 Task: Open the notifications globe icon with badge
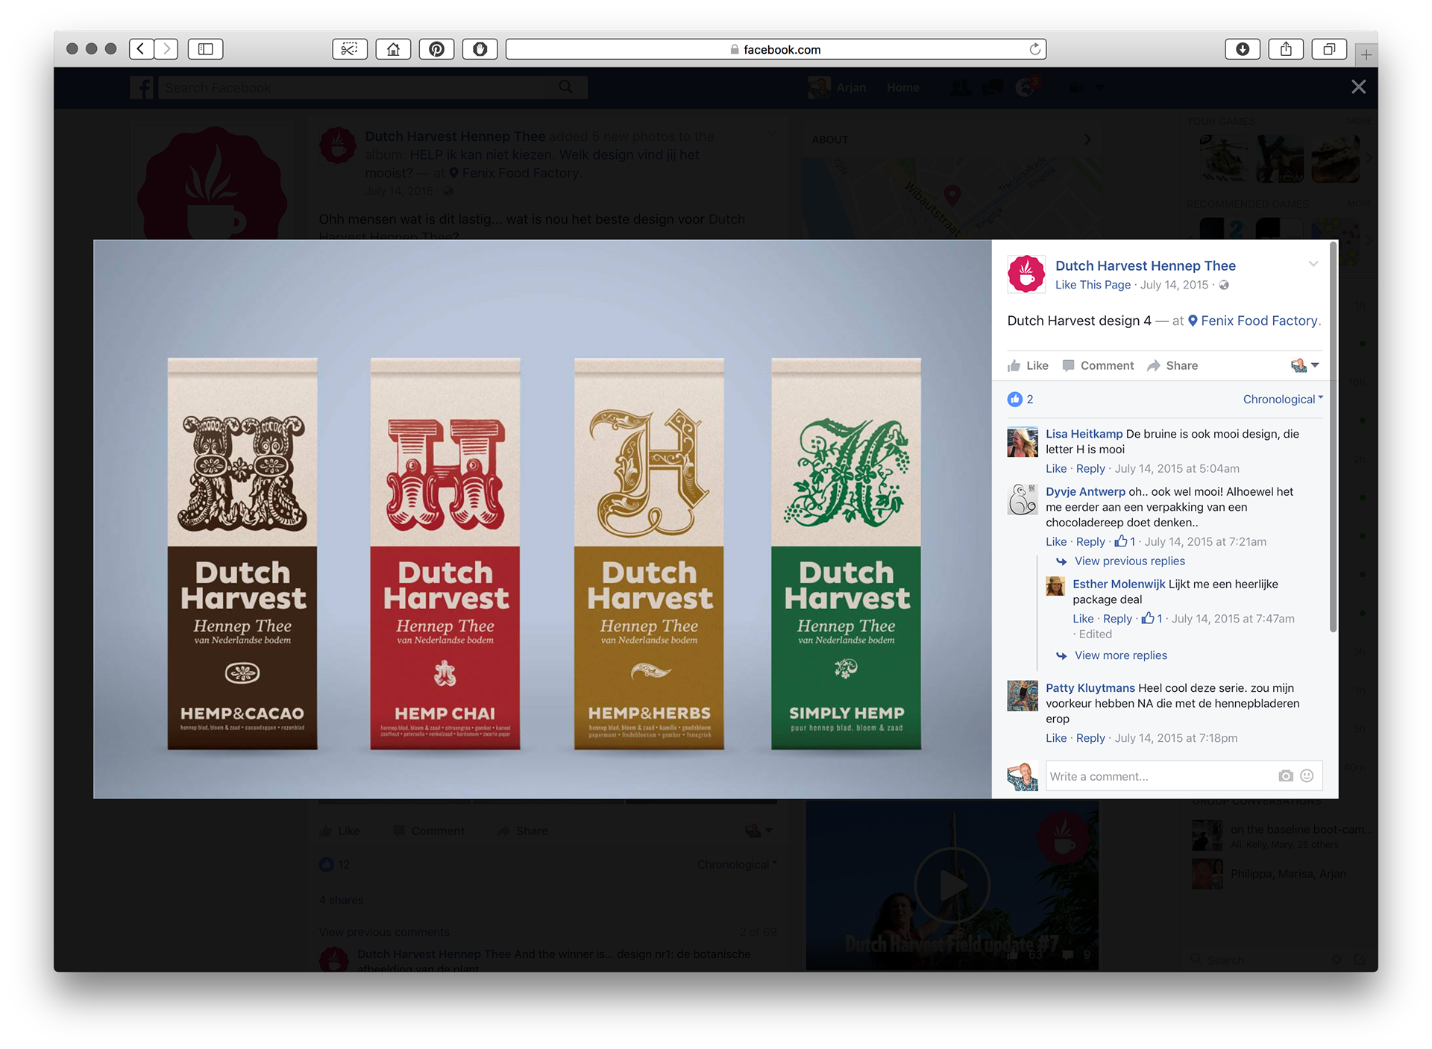[1027, 87]
